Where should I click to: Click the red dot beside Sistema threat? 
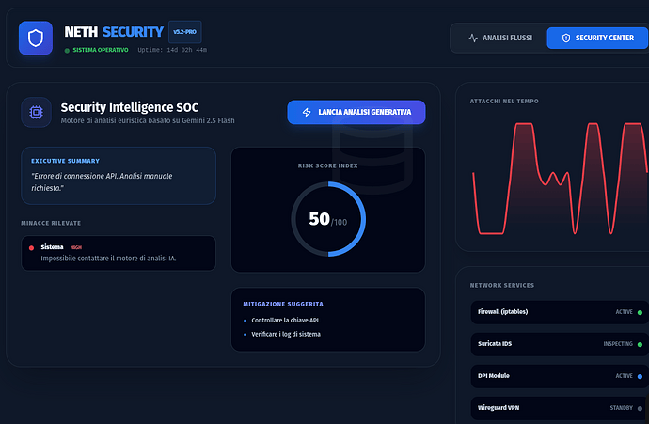31,247
